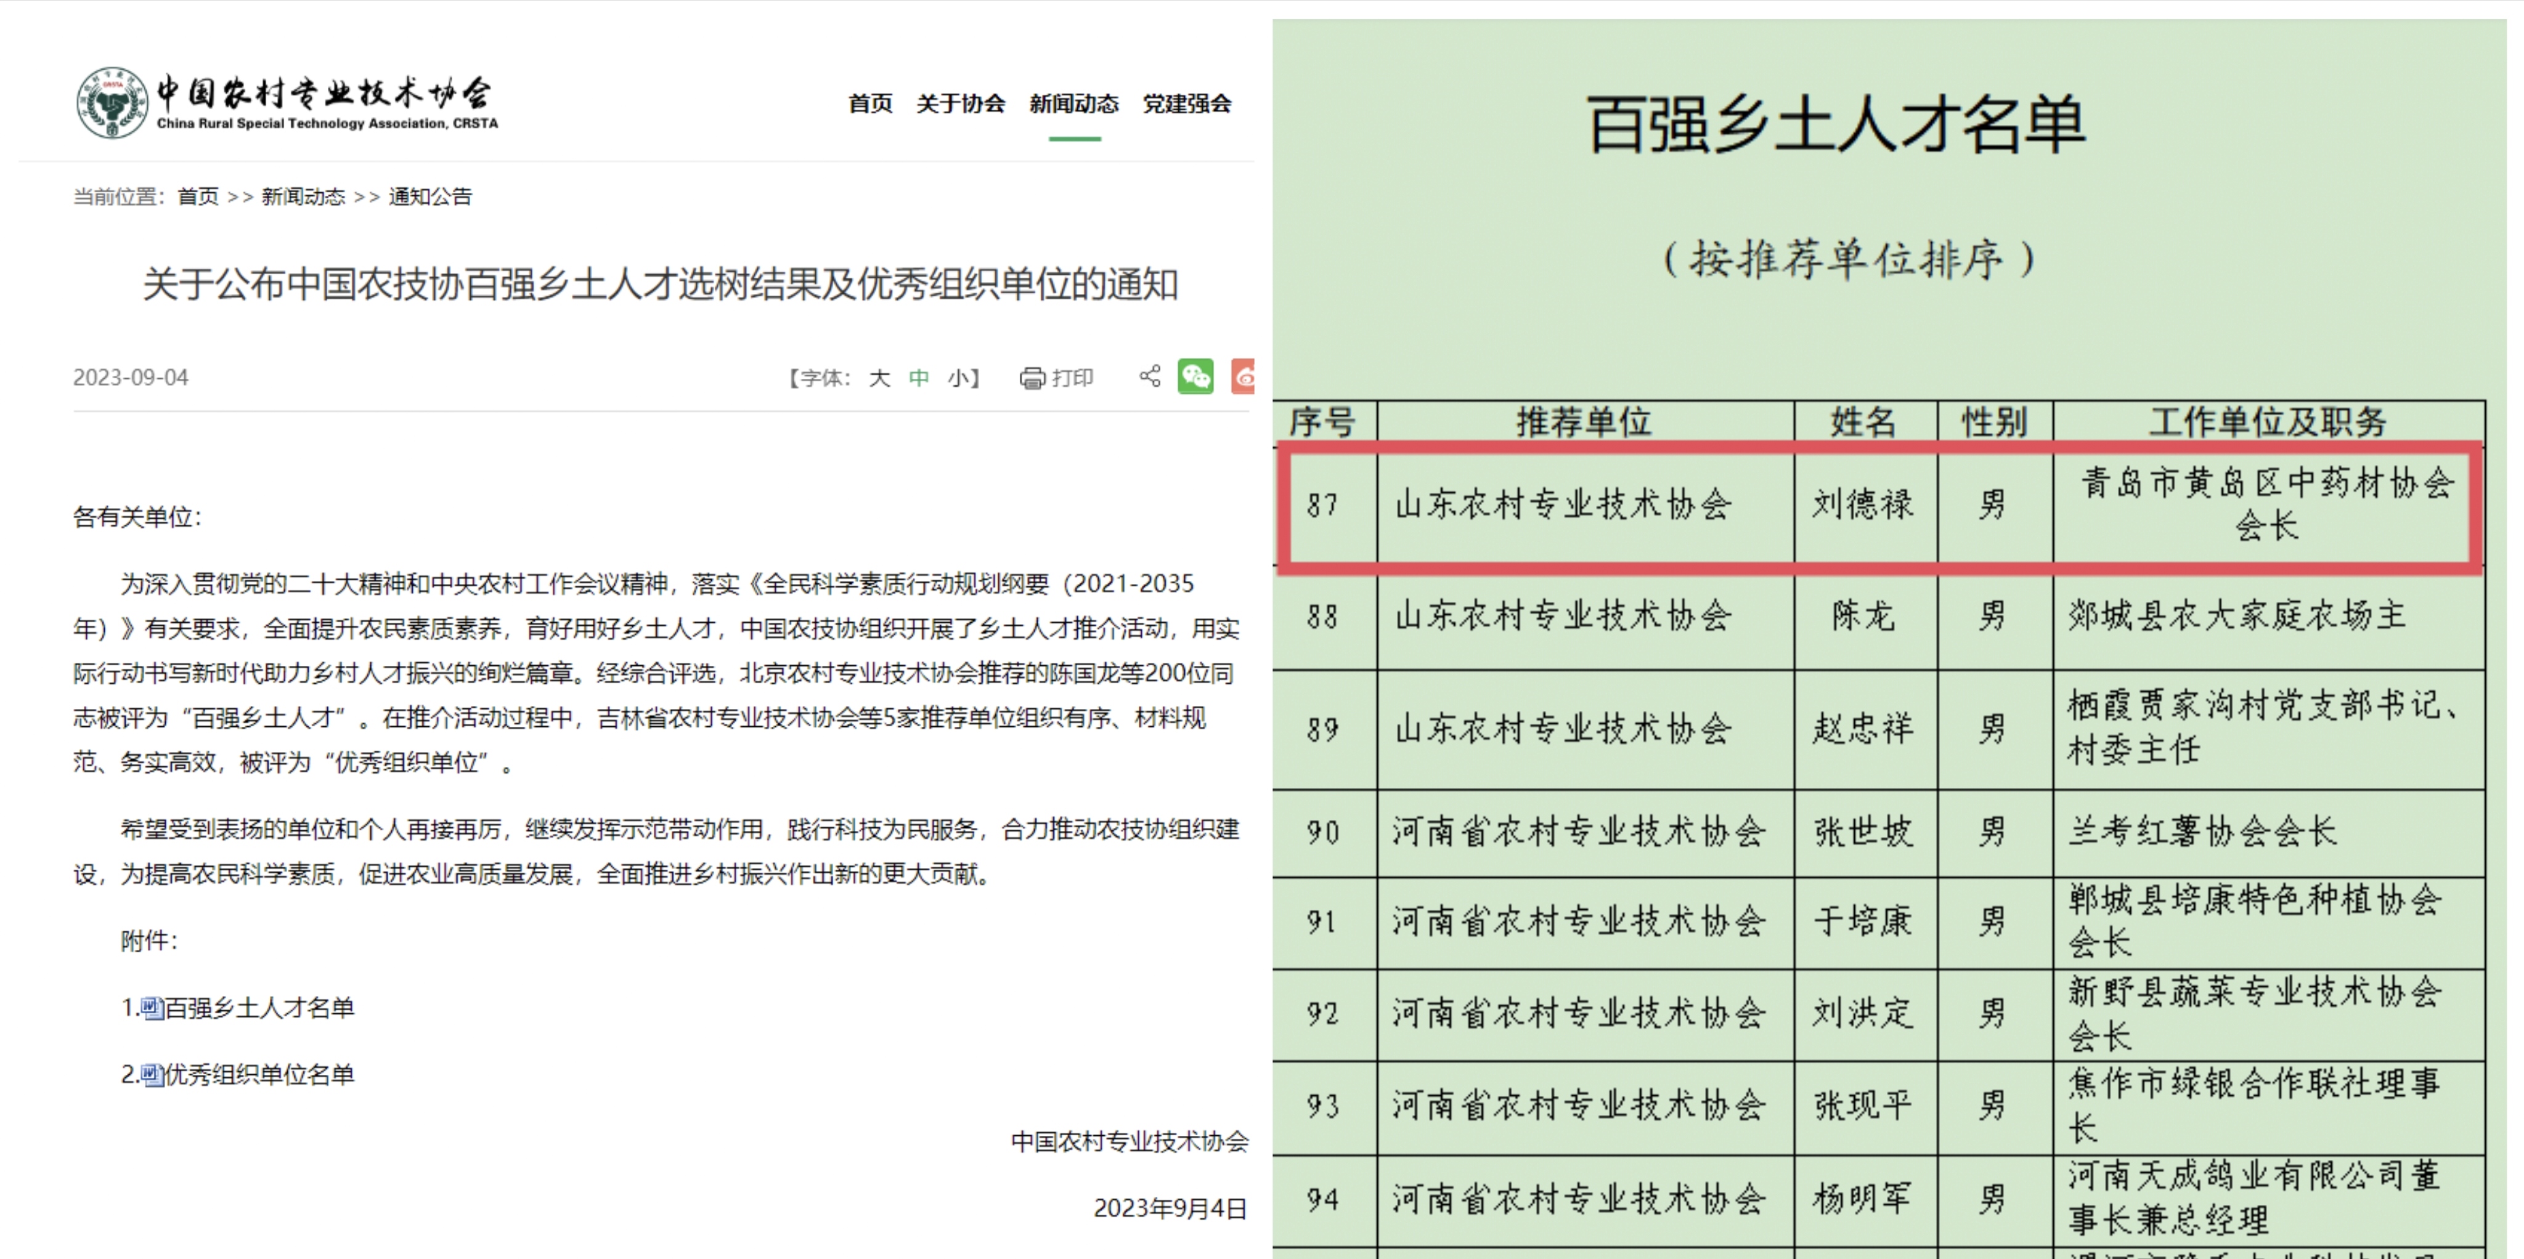Screen dimensions: 2524x1259
Task: Click Word icon next to 优秀组织单位名单
Action: tap(152, 1075)
